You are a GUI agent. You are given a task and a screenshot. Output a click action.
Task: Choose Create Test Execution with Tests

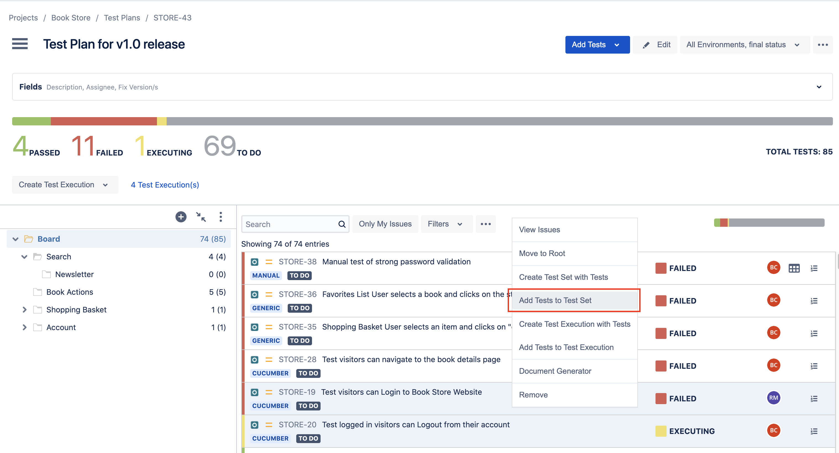coord(575,324)
